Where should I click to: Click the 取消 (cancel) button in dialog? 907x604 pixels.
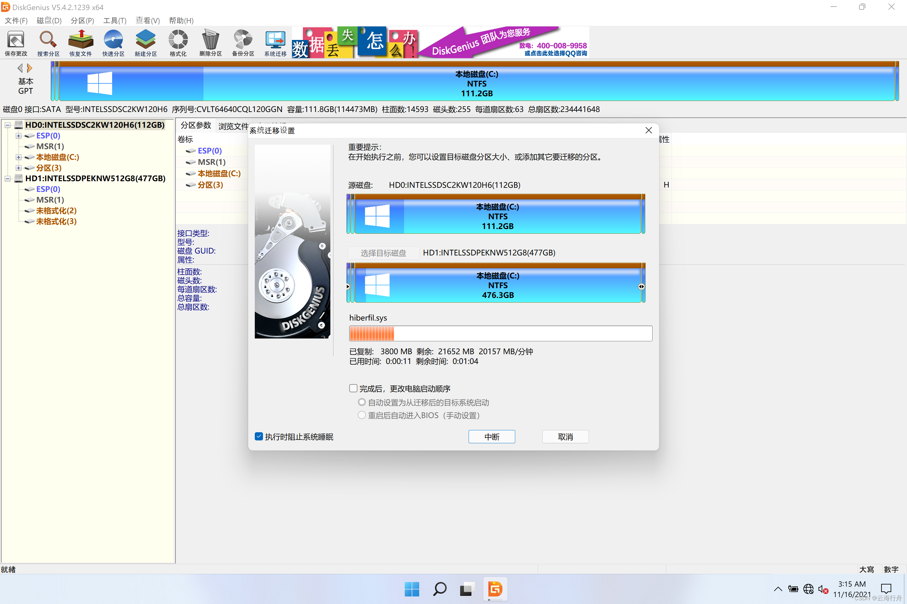[565, 436]
